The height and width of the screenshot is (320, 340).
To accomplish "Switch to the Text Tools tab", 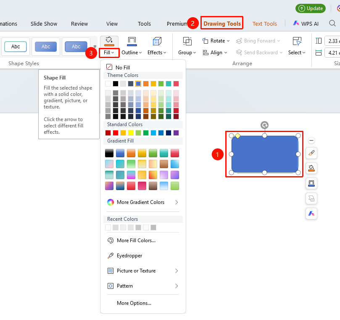I will coord(264,24).
